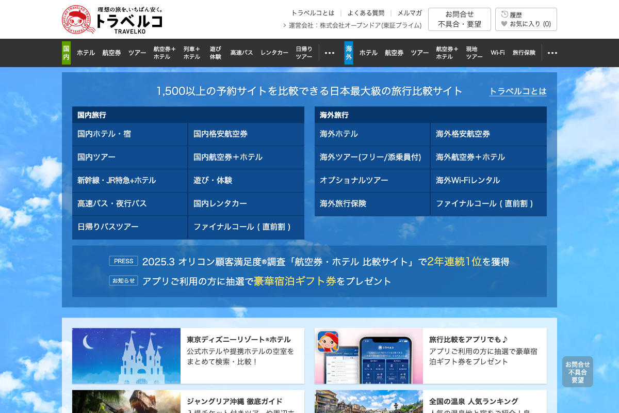The image size is (619, 413).
Task: Click the お気に入り heart icon
Action: coord(504,24)
